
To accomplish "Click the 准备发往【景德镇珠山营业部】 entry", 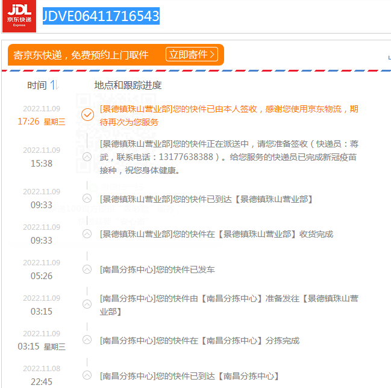I will click(x=229, y=305).
